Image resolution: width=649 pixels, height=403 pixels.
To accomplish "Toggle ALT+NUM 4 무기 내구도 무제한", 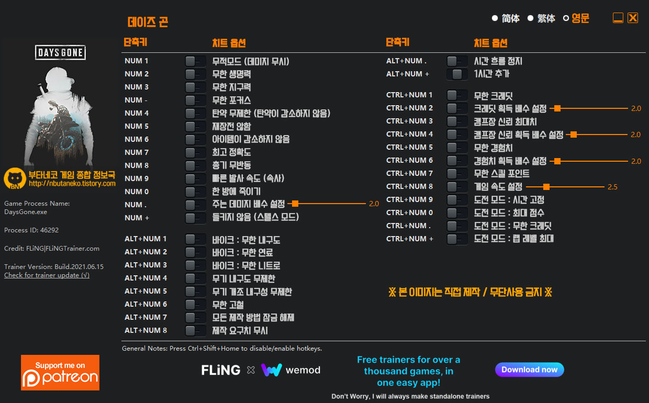I will [195, 278].
